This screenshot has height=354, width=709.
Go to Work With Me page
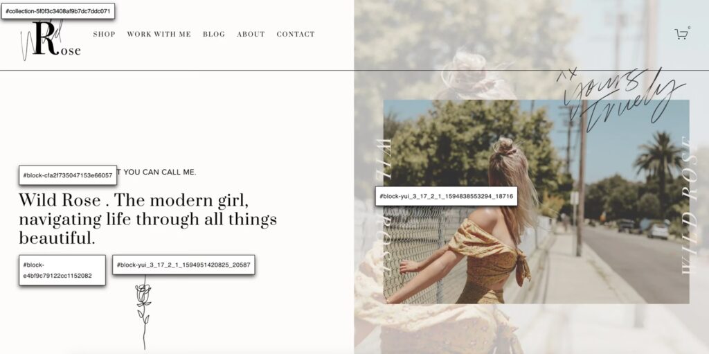[x=159, y=35]
